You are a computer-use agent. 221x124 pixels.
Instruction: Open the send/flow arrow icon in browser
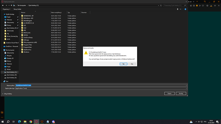pos(200,6)
